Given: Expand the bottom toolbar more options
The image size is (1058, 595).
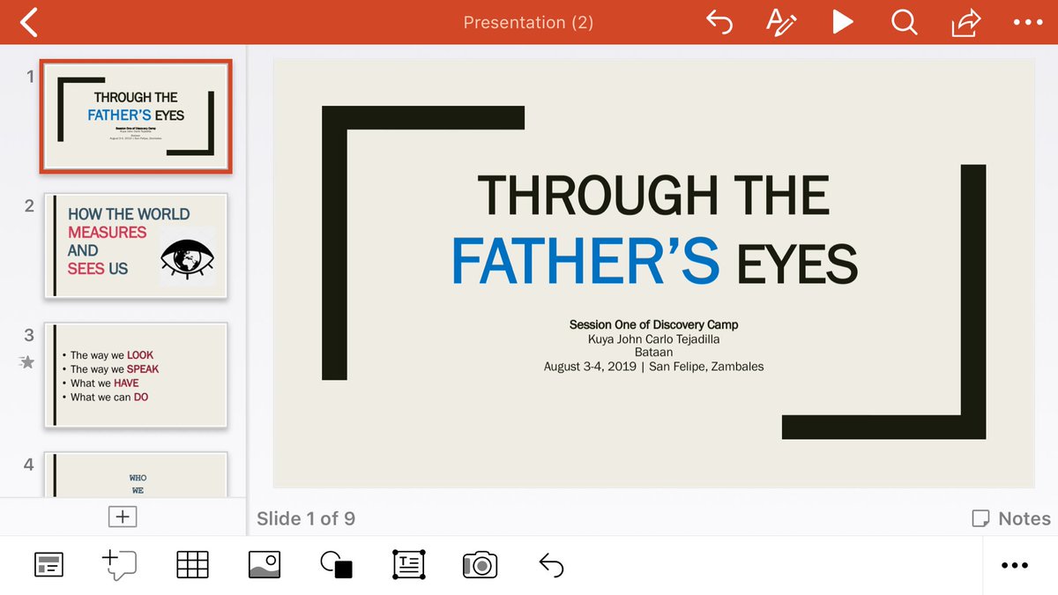Looking at the screenshot, I should (1015, 566).
